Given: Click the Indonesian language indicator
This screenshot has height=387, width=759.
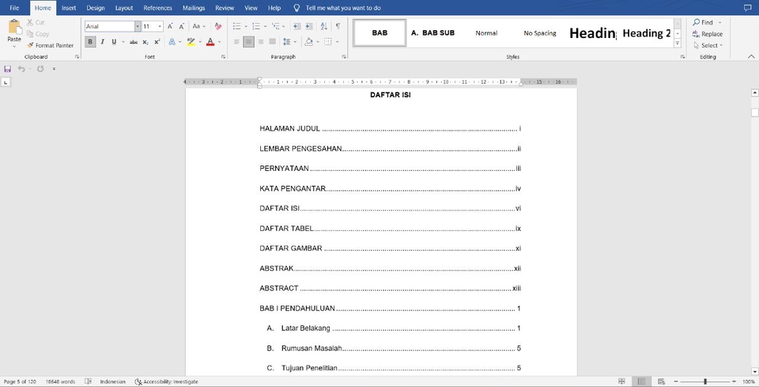Looking at the screenshot, I should coord(113,381).
